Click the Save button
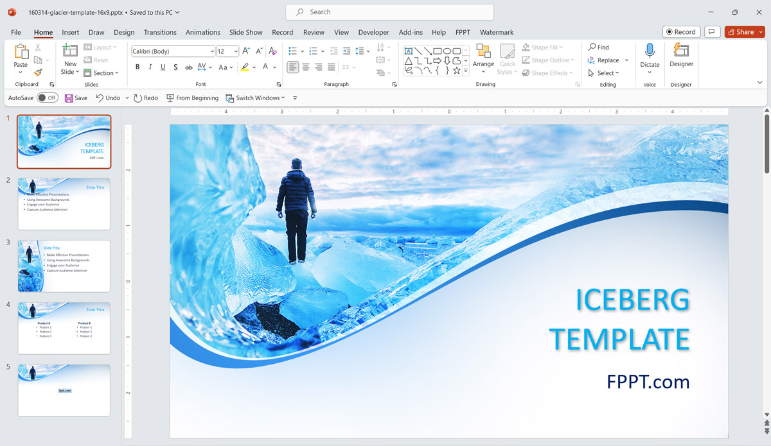The width and height of the screenshot is (771, 446). (x=76, y=98)
